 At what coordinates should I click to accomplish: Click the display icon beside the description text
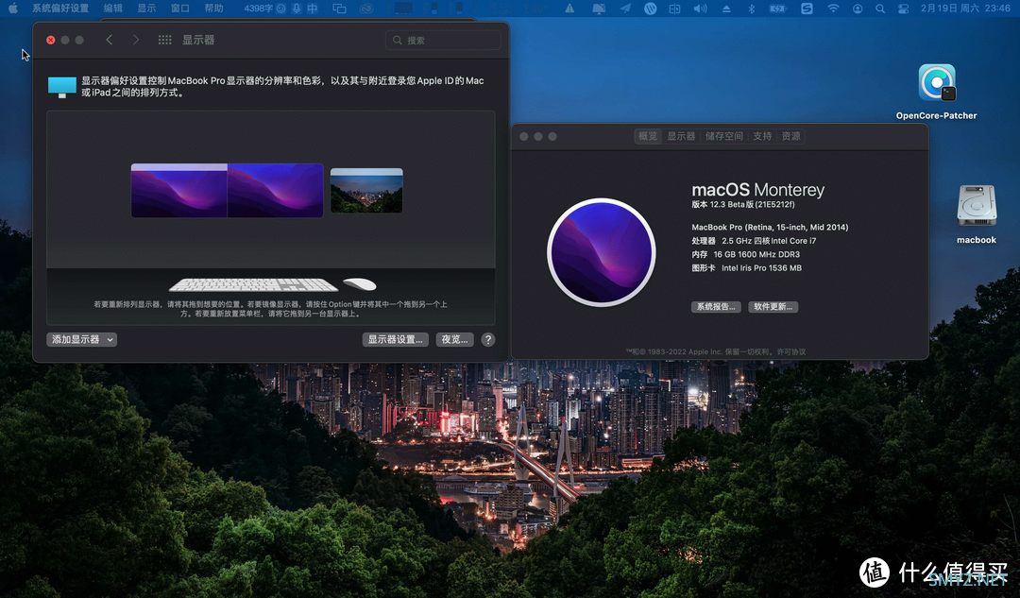tap(61, 87)
